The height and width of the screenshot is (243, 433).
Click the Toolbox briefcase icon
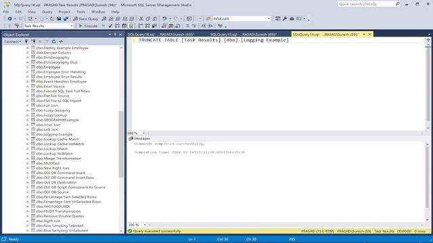click(x=292, y=19)
